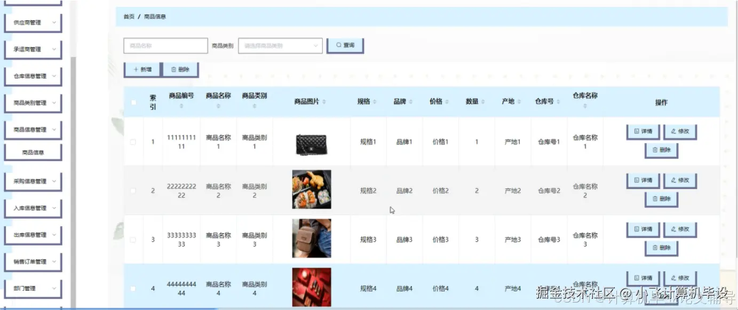Expand 仓库信息管理 sidebar menu

(x=33, y=76)
